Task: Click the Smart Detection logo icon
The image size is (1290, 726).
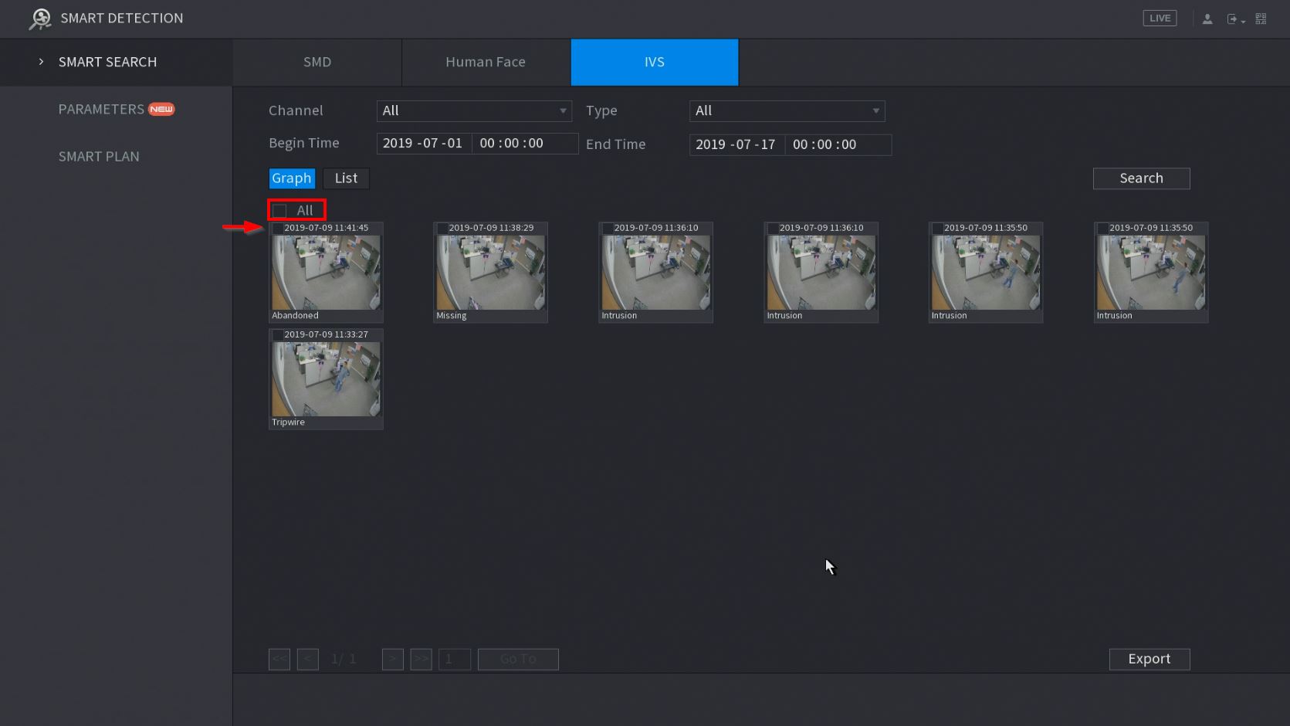Action: click(39, 19)
